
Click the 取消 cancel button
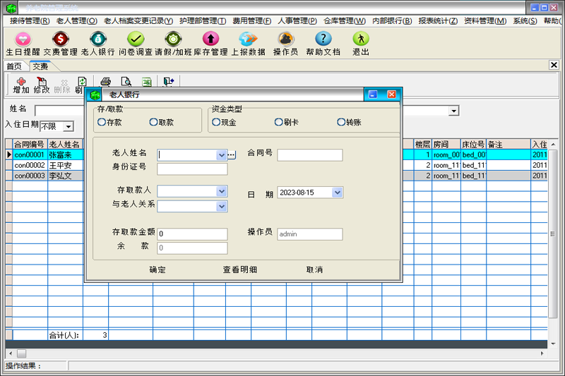[314, 269]
